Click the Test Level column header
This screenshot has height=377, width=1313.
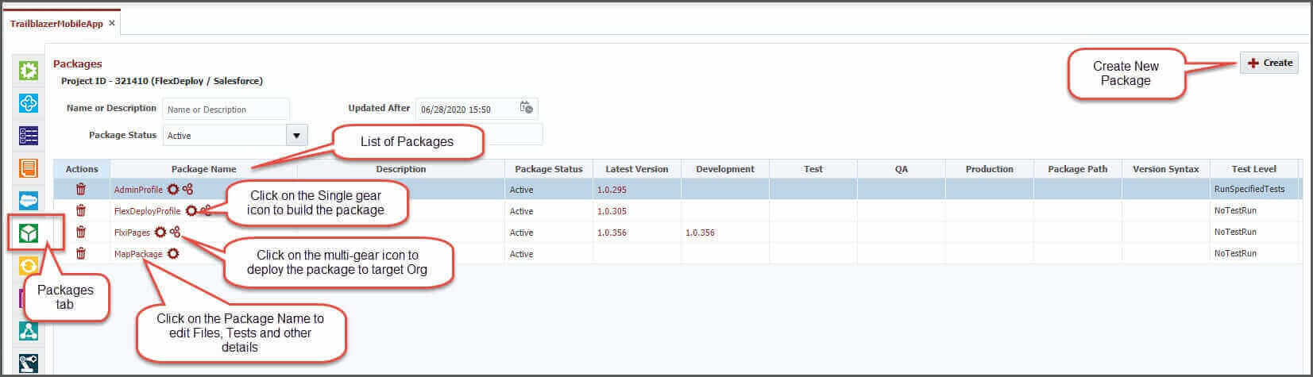pyautogui.click(x=1254, y=168)
